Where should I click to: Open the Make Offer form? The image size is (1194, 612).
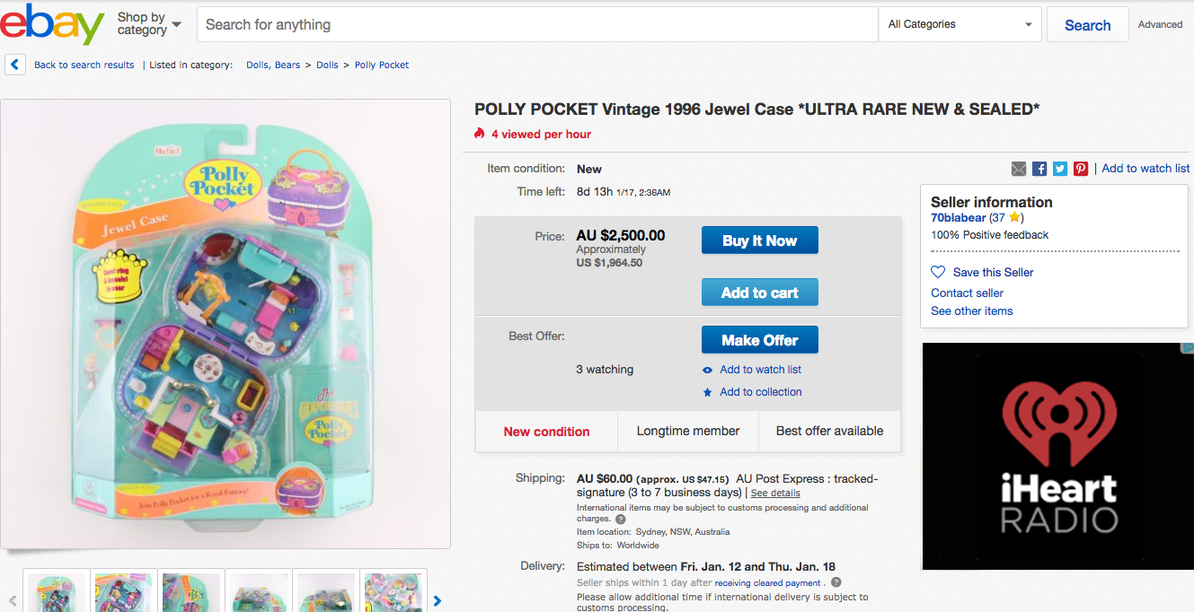pos(759,339)
